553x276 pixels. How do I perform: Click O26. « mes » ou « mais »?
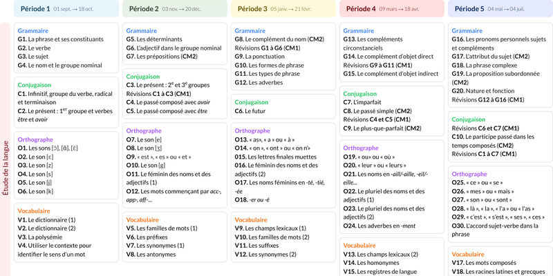pos(482,191)
